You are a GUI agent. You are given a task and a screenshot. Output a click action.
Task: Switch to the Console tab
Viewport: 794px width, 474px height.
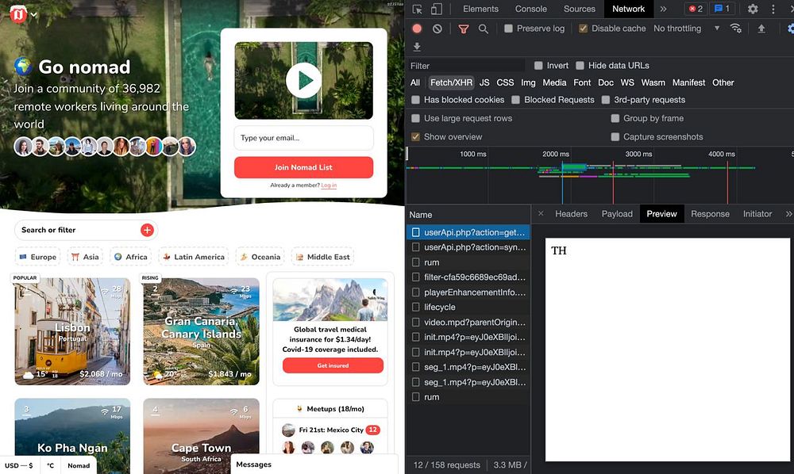pos(530,9)
